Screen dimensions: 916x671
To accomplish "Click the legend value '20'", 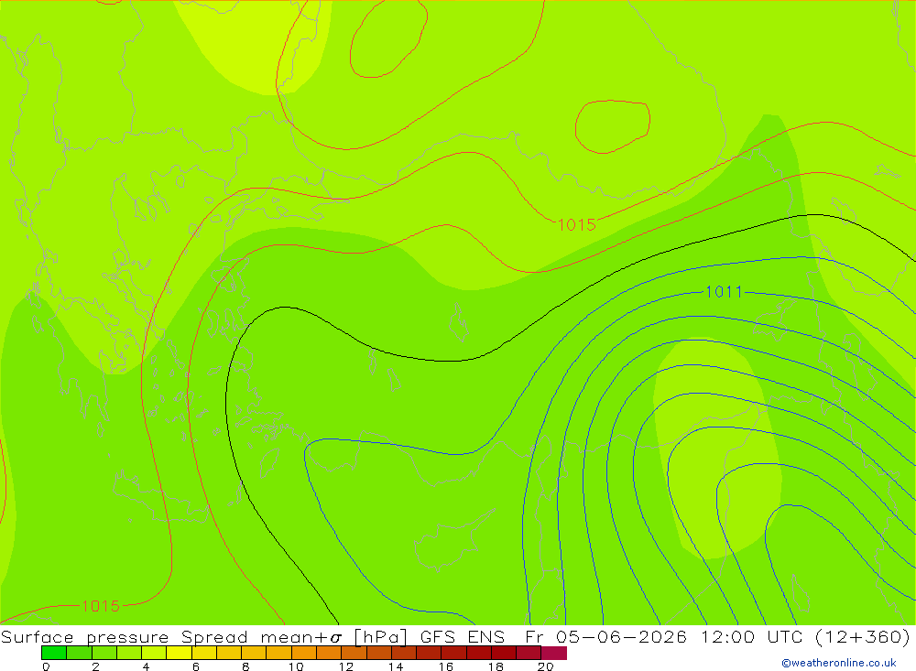I will pos(546,666).
